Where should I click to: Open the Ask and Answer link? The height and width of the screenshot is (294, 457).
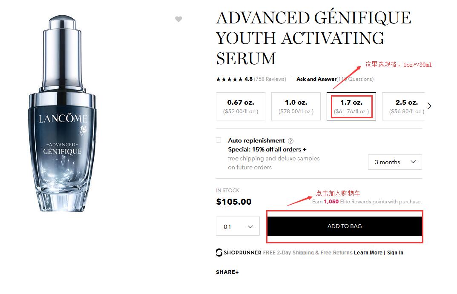click(x=316, y=79)
